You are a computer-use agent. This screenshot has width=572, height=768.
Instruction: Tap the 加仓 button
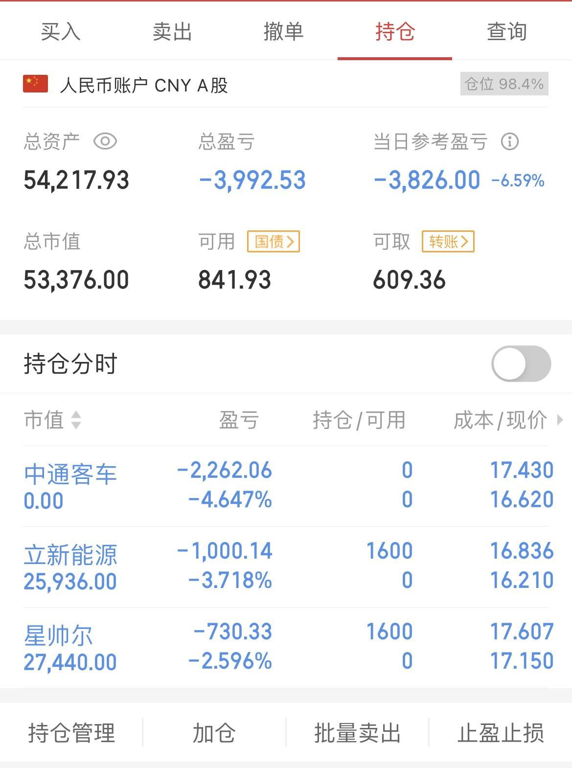pos(214,733)
